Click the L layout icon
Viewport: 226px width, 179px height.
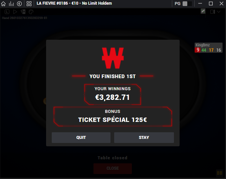coord(7,12)
